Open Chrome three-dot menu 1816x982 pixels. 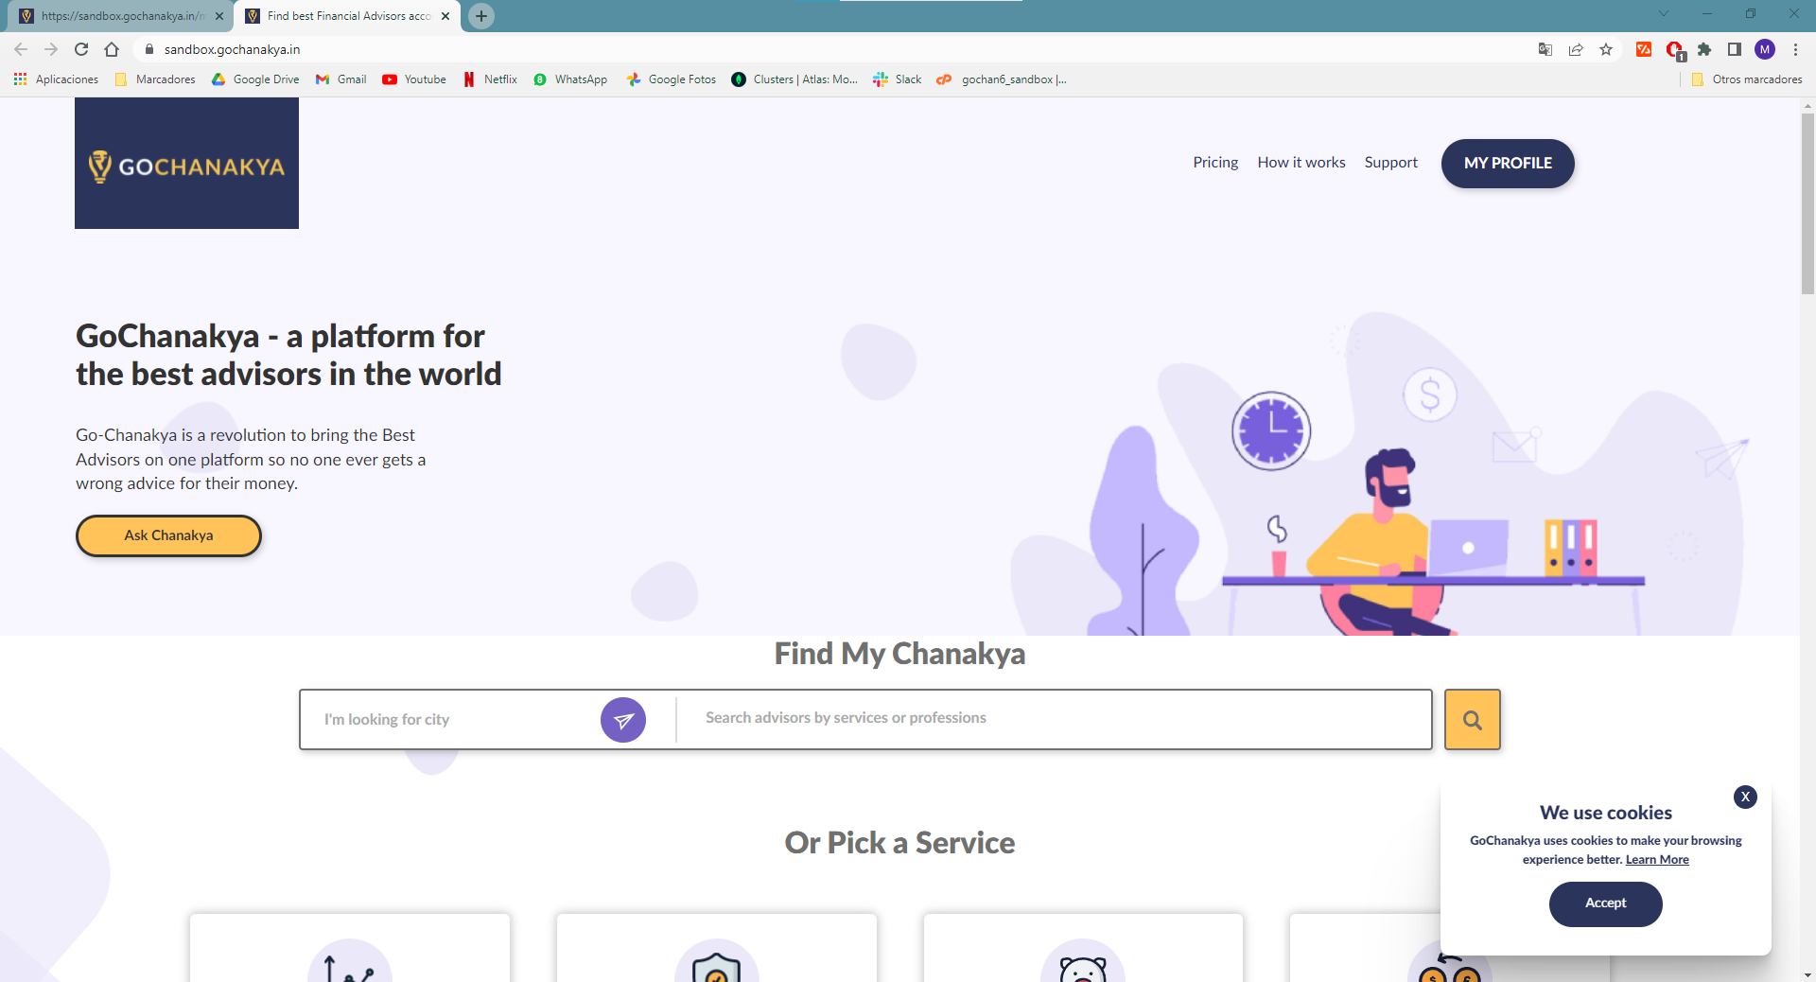click(x=1795, y=49)
